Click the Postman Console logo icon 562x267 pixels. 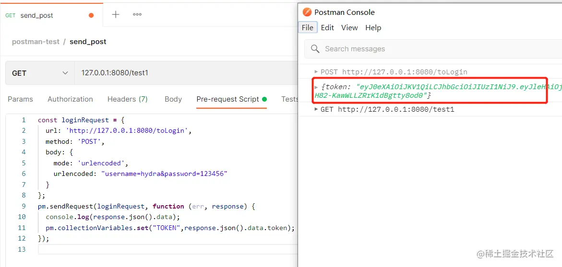point(307,12)
